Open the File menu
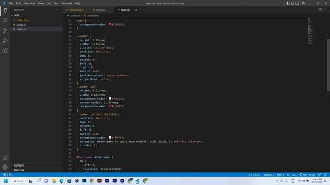 (11, 3)
